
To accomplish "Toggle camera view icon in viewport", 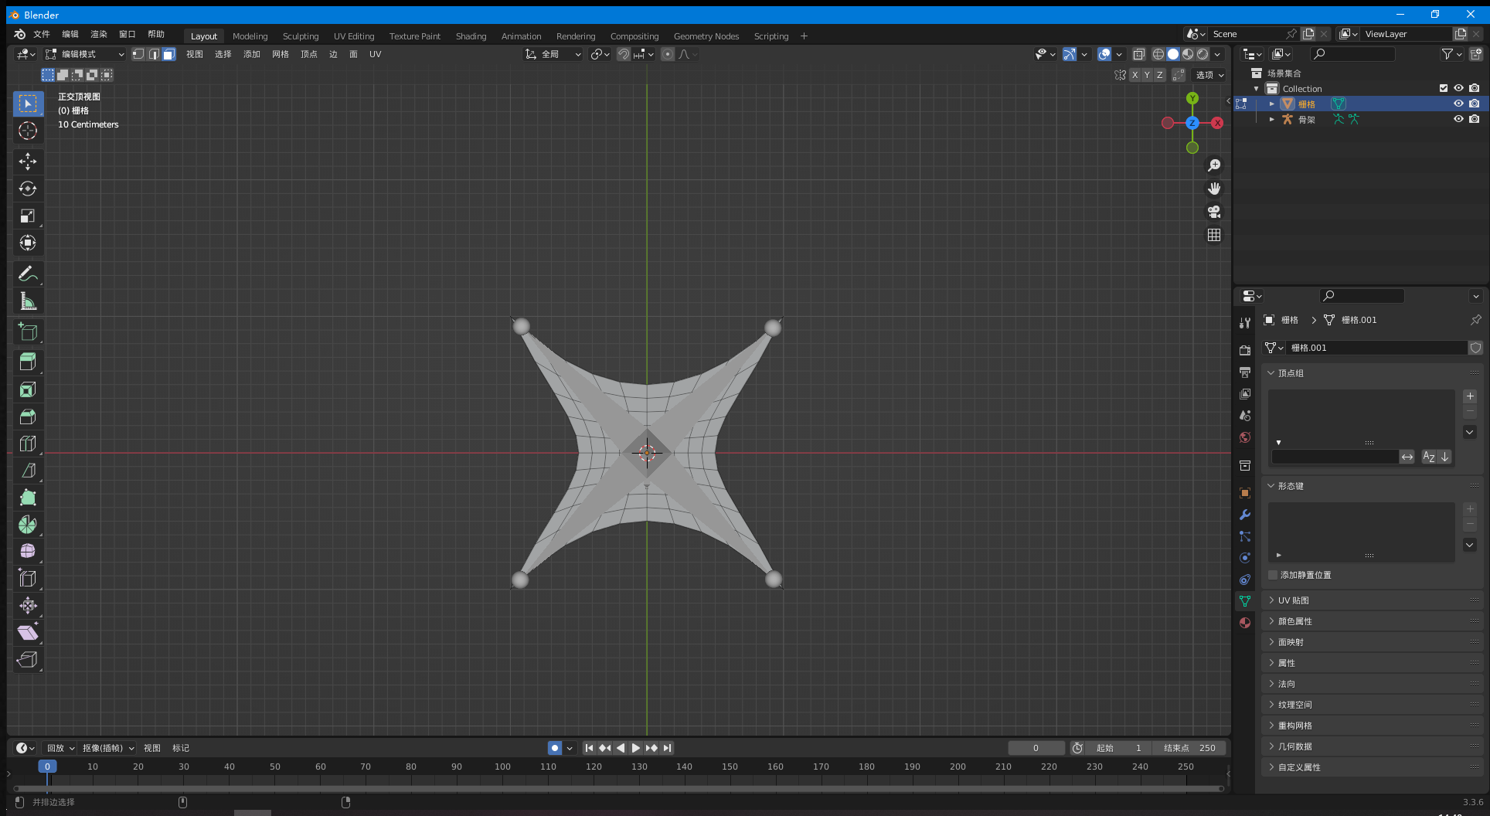I will coord(1214,212).
